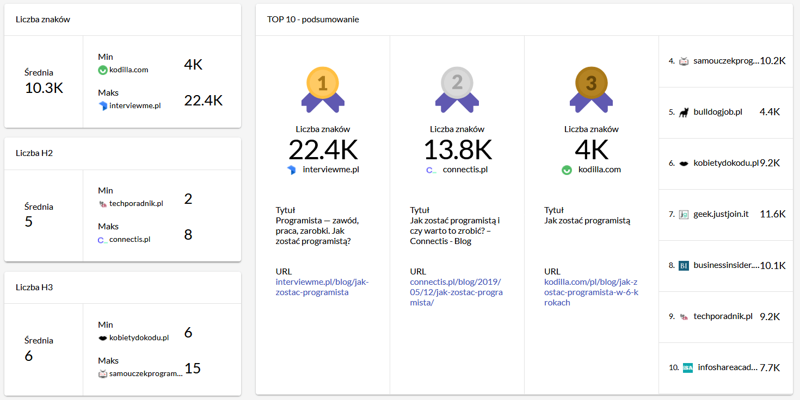Click connectis.pl icon in Liczba H2 Maks row
Viewport: 800px width, 400px height.
(x=102, y=240)
